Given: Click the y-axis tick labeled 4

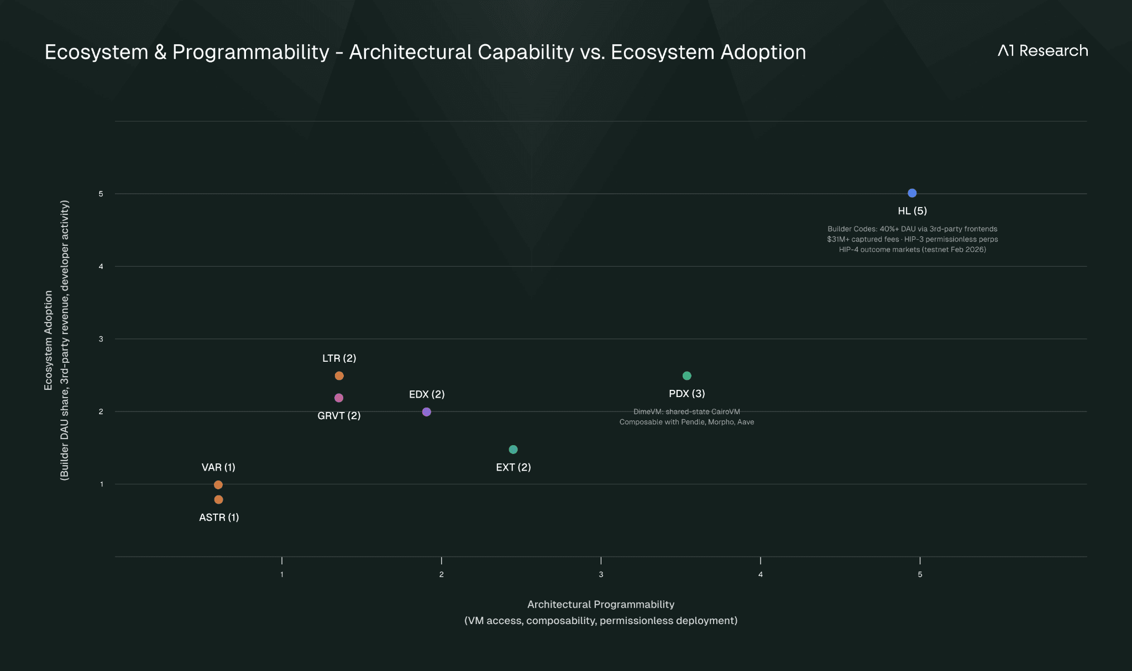Looking at the screenshot, I should coord(101,267).
